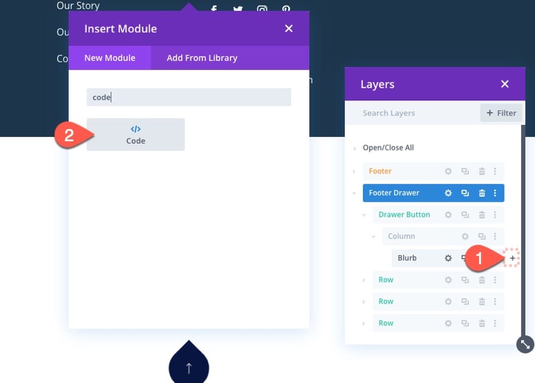The height and width of the screenshot is (383, 535).
Task: Open Column settings gear icon
Action: click(x=464, y=236)
